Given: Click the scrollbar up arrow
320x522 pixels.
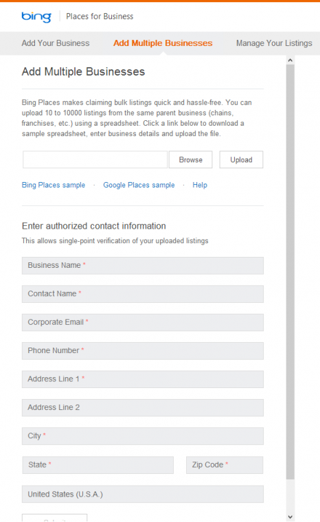Looking at the screenshot, I should (290, 60).
